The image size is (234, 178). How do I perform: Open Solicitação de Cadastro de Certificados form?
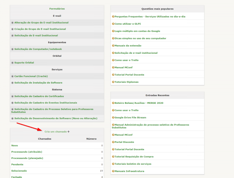coord(39,96)
